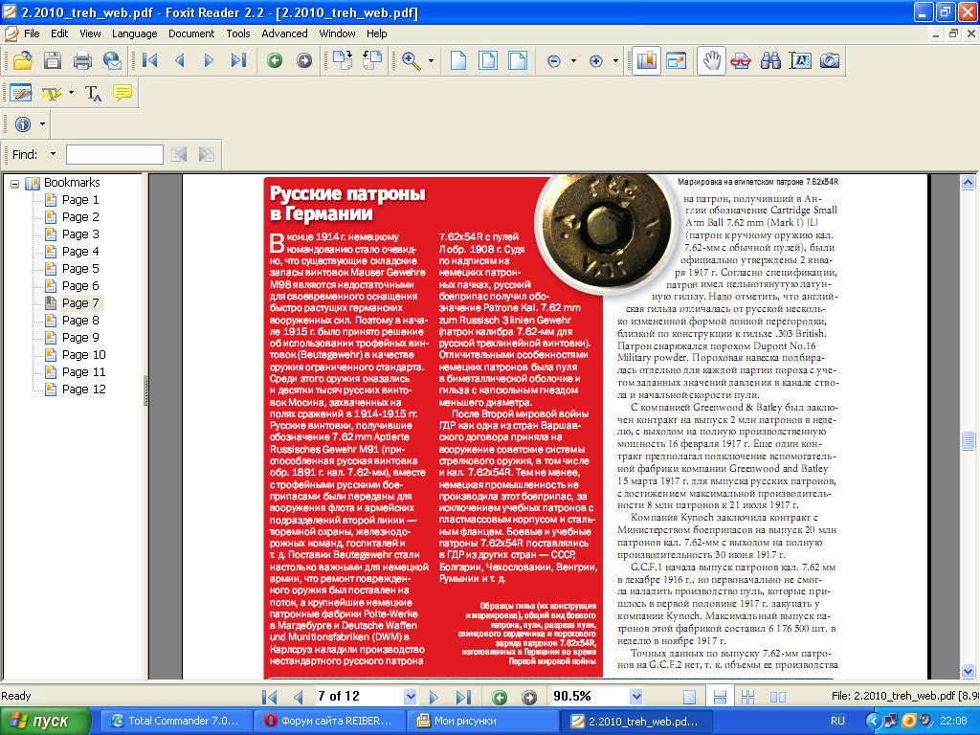Select the Snapshot camera tool
Image resolution: width=980 pixels, height=735 pixels.
[830, 60]
